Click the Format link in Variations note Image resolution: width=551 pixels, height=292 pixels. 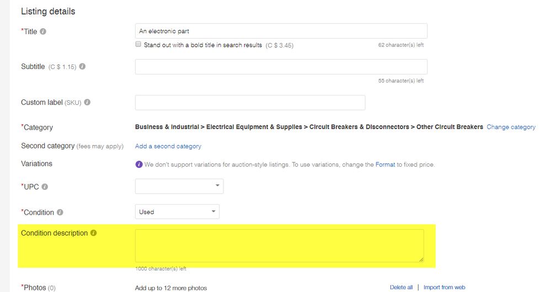(x=385, y=164)
